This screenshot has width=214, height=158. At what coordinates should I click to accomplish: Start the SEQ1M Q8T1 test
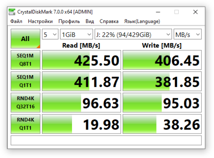(x=25, y=60)
